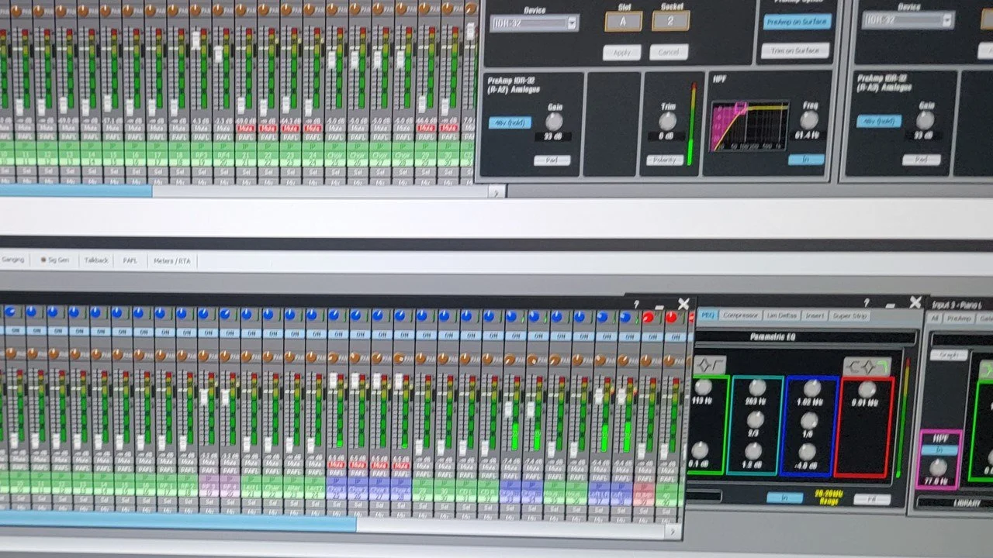Click the Slot field showing A
Image resolution: width=993 pixels, height=558 pixels.
[623, 21]
